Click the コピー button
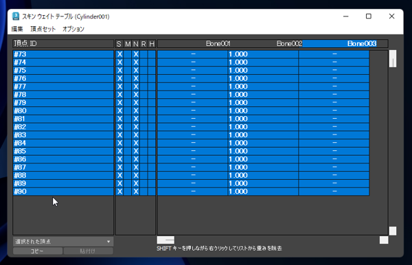The width and height of the screenshot is (412, 265). [x=38, y=251]
